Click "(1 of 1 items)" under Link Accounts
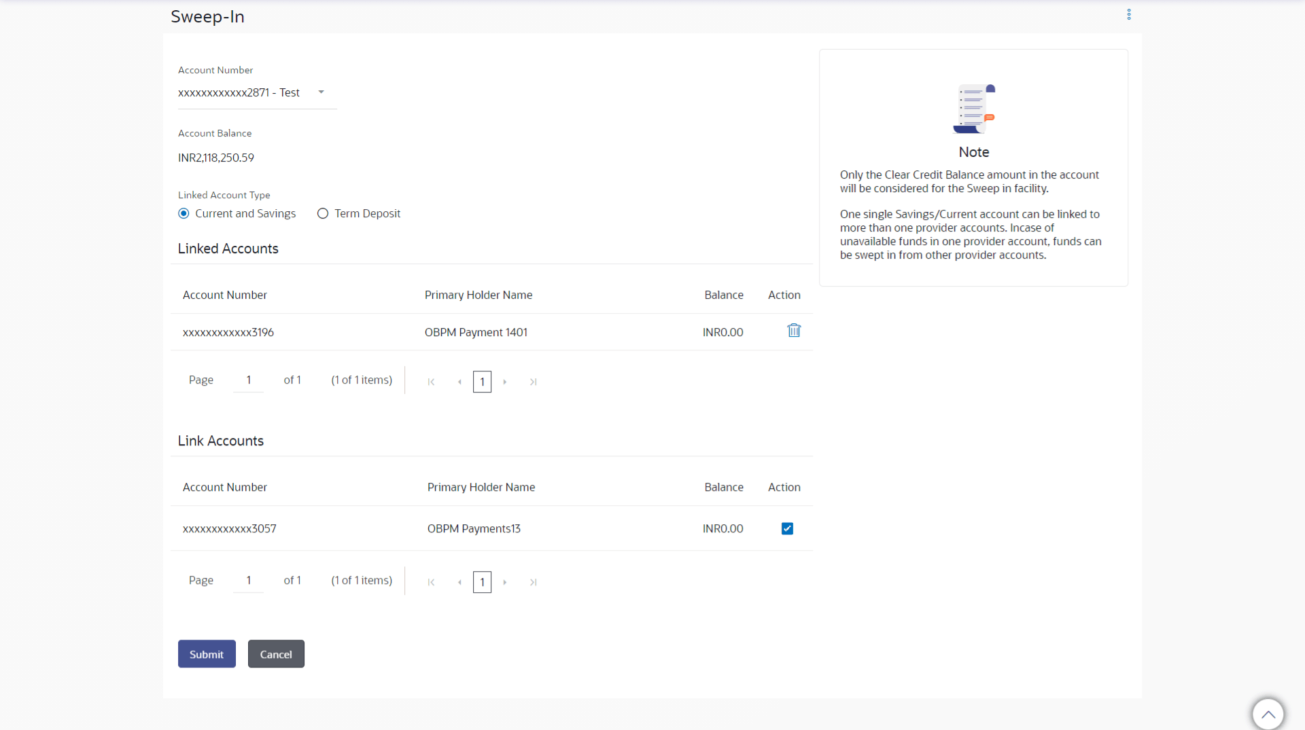Viewport: 1305px width, 730px height. (362, 581)
